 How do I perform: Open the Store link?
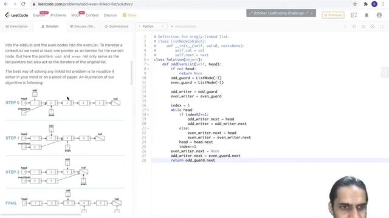pyautogui.click(x=129, y=15)
